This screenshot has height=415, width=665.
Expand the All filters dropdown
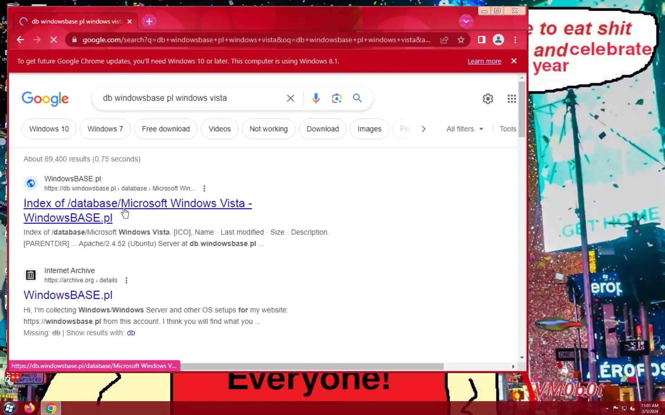(x=464, y=129)
